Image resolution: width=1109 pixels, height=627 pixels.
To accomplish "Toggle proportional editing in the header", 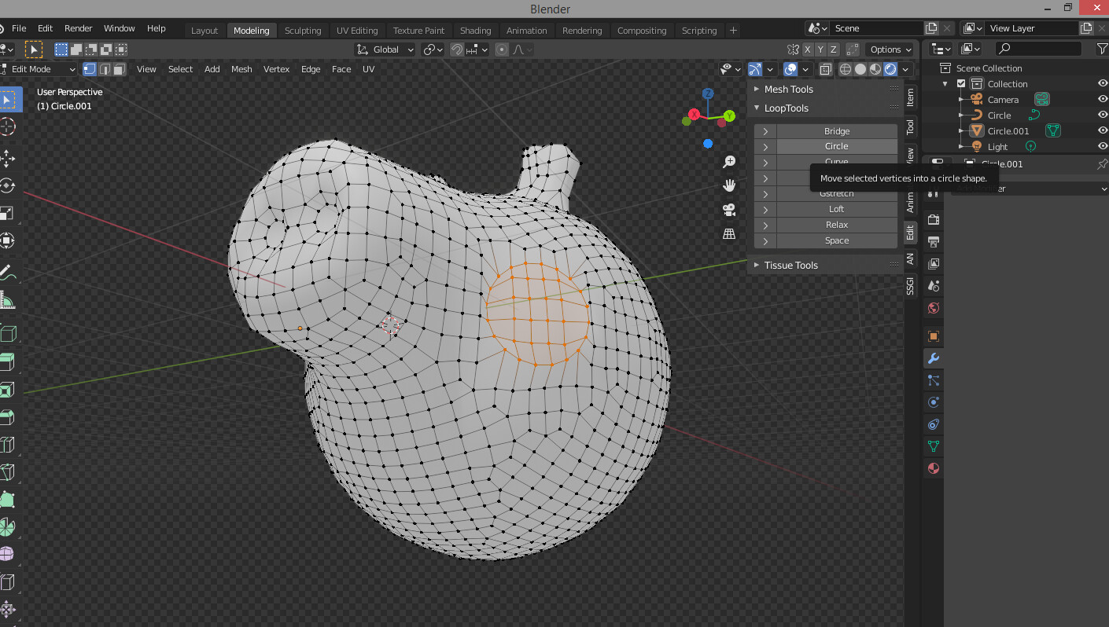I will pos(501,49).
